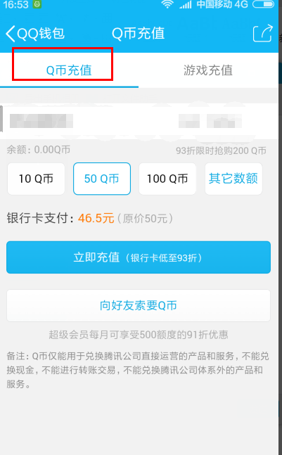282x455 pixels.
Task: Tap the back arrow chevron
Action: coord(10,34)
